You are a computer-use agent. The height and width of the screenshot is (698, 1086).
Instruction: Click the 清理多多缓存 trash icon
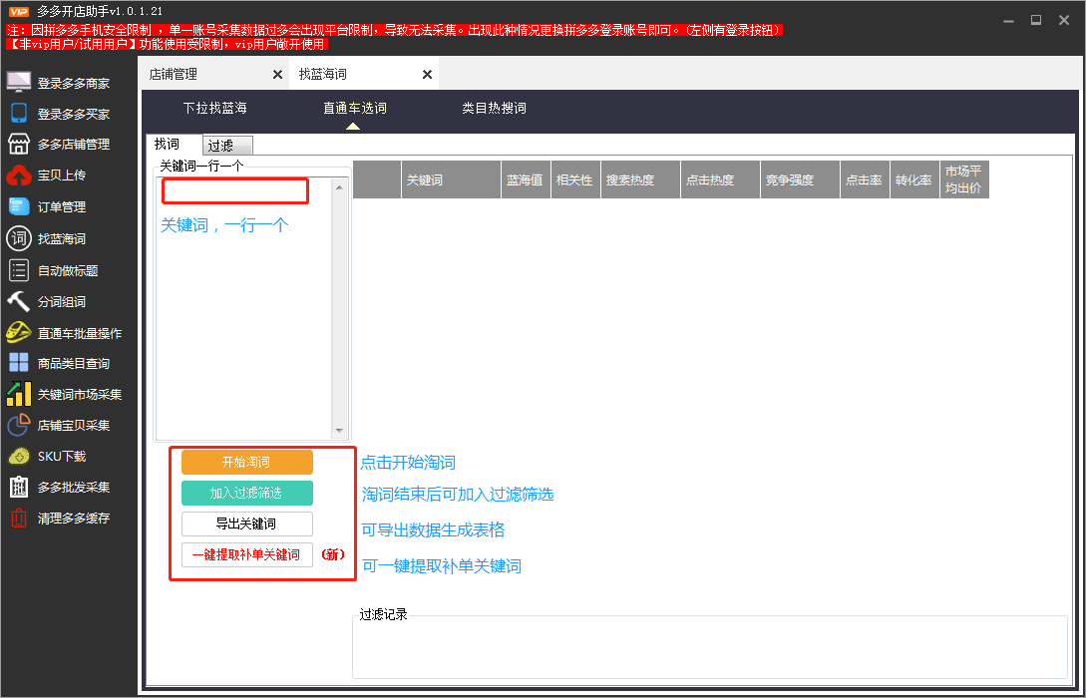[19, 518]
